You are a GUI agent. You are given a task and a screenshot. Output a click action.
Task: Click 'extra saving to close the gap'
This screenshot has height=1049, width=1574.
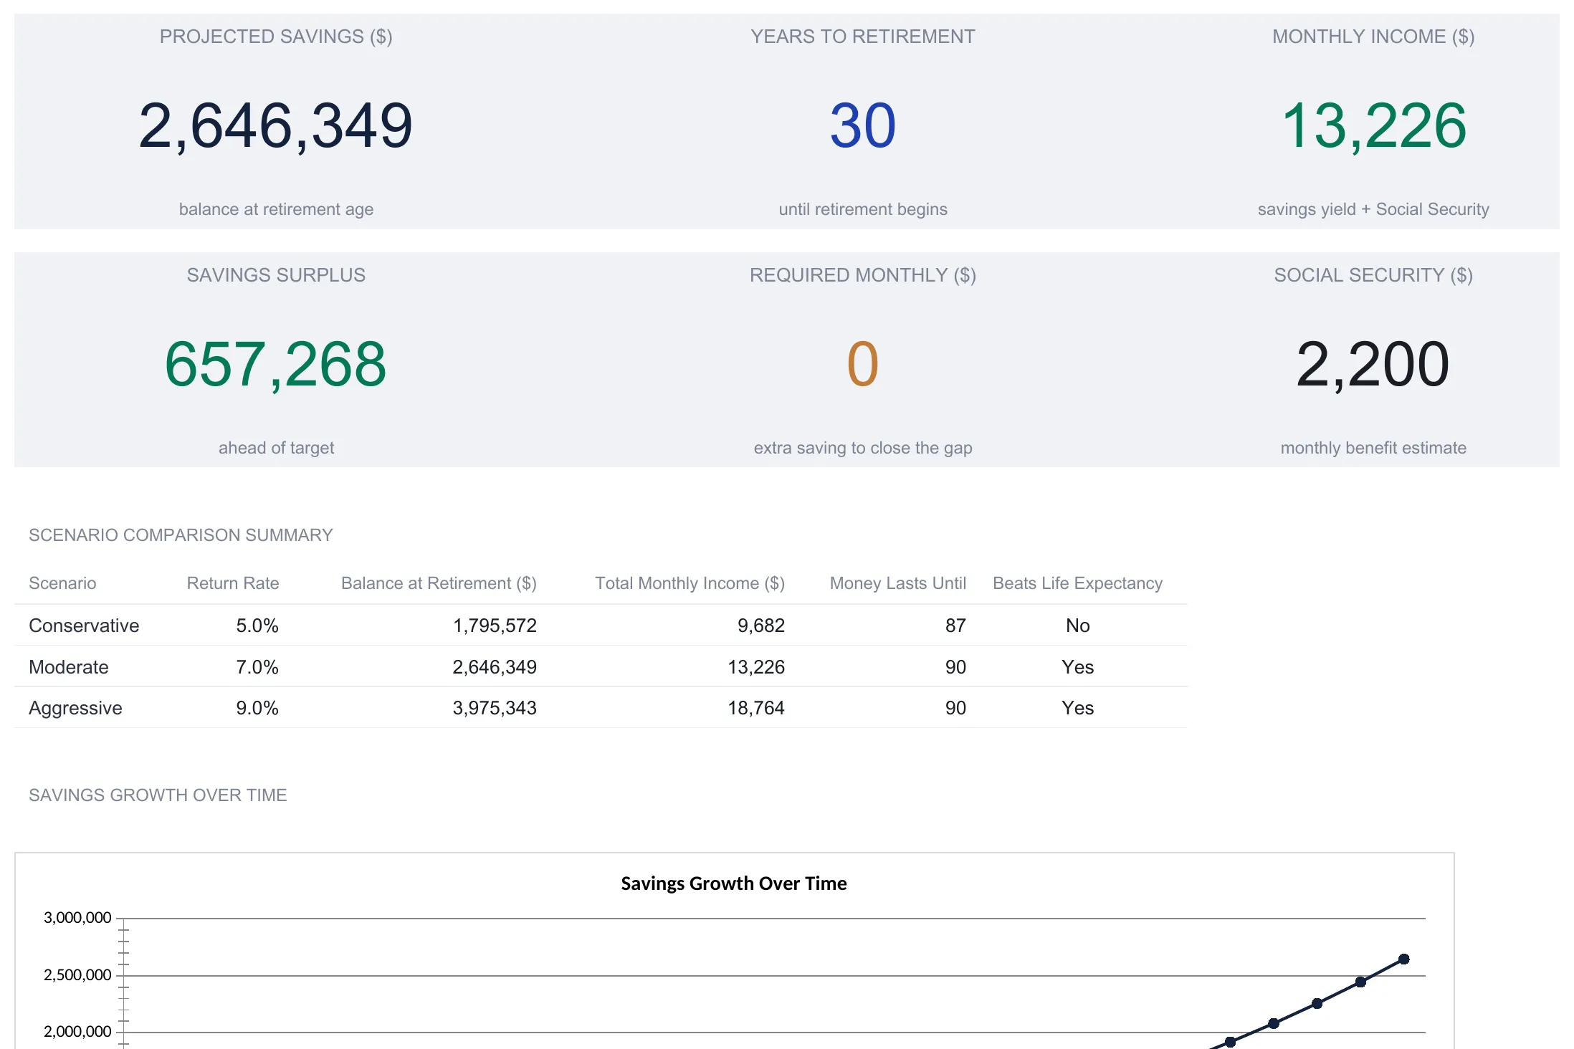tap(863, 448)
